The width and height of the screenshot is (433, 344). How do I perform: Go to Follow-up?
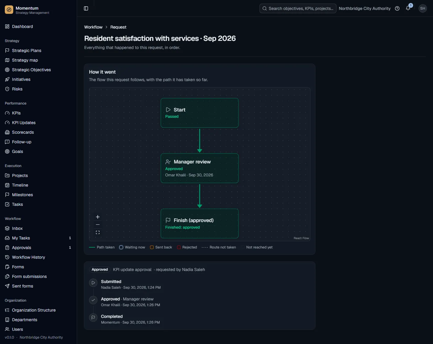[x=38, y=142]
